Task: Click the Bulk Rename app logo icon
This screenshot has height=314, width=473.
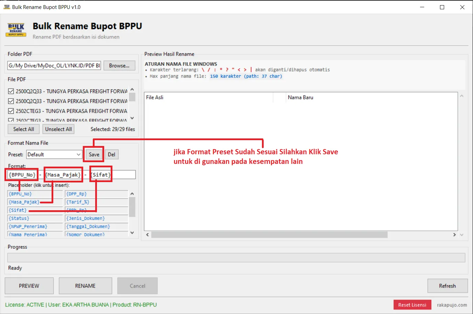Action: point(16,30)
